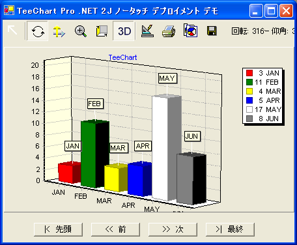
Task: Select the zoom magnifier tool
Action: [80, 31]
